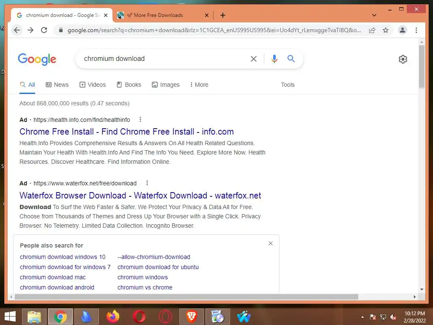Select chromium download Google Search tab
The image size is (433, 325).
click(63, 15)
